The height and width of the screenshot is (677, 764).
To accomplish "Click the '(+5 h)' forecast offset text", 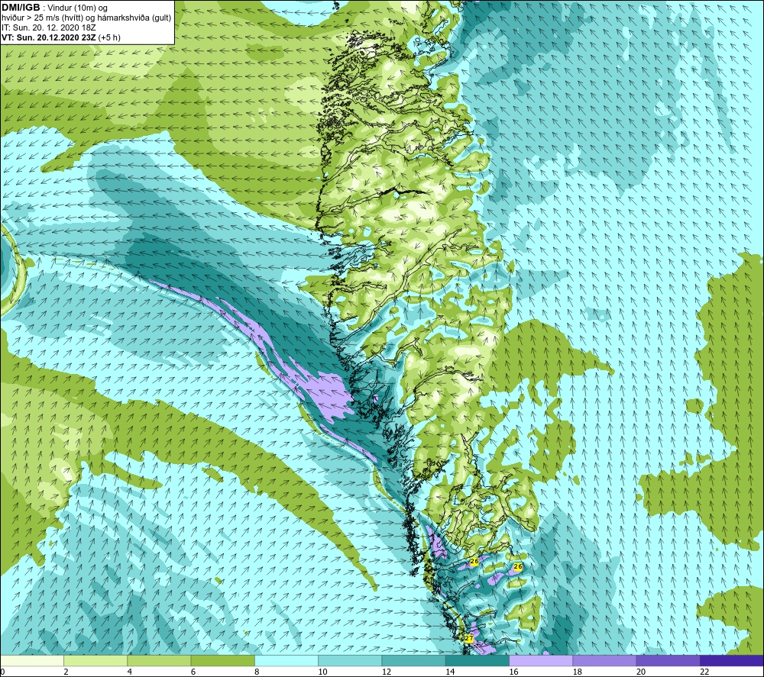I will coord(109,37).
